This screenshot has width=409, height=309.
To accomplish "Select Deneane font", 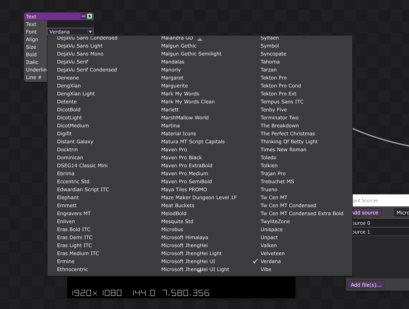I will pos(68,78).
